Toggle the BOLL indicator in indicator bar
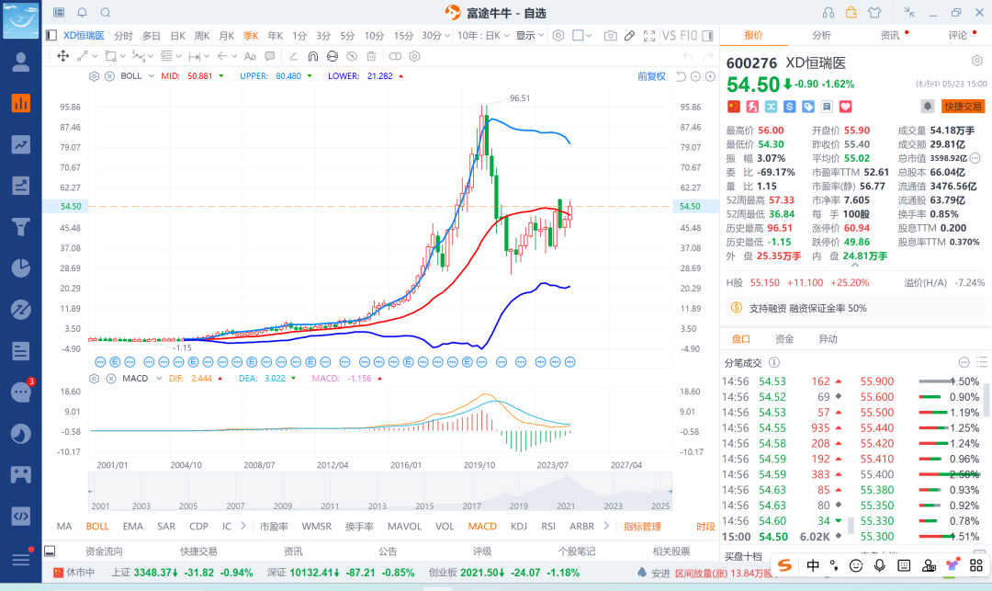This screenshot has width=992, height=591. 97,526
